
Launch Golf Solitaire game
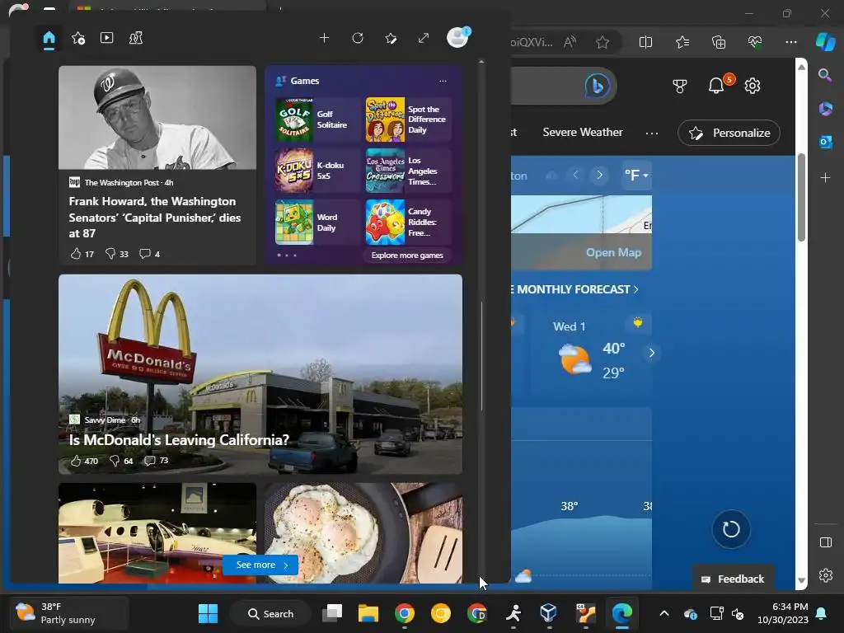(317, 120)
